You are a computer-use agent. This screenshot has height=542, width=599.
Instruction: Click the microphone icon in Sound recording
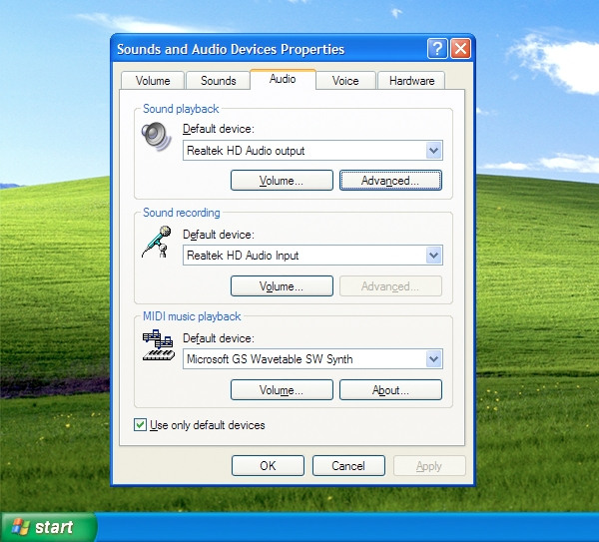[x=155, y=242]
